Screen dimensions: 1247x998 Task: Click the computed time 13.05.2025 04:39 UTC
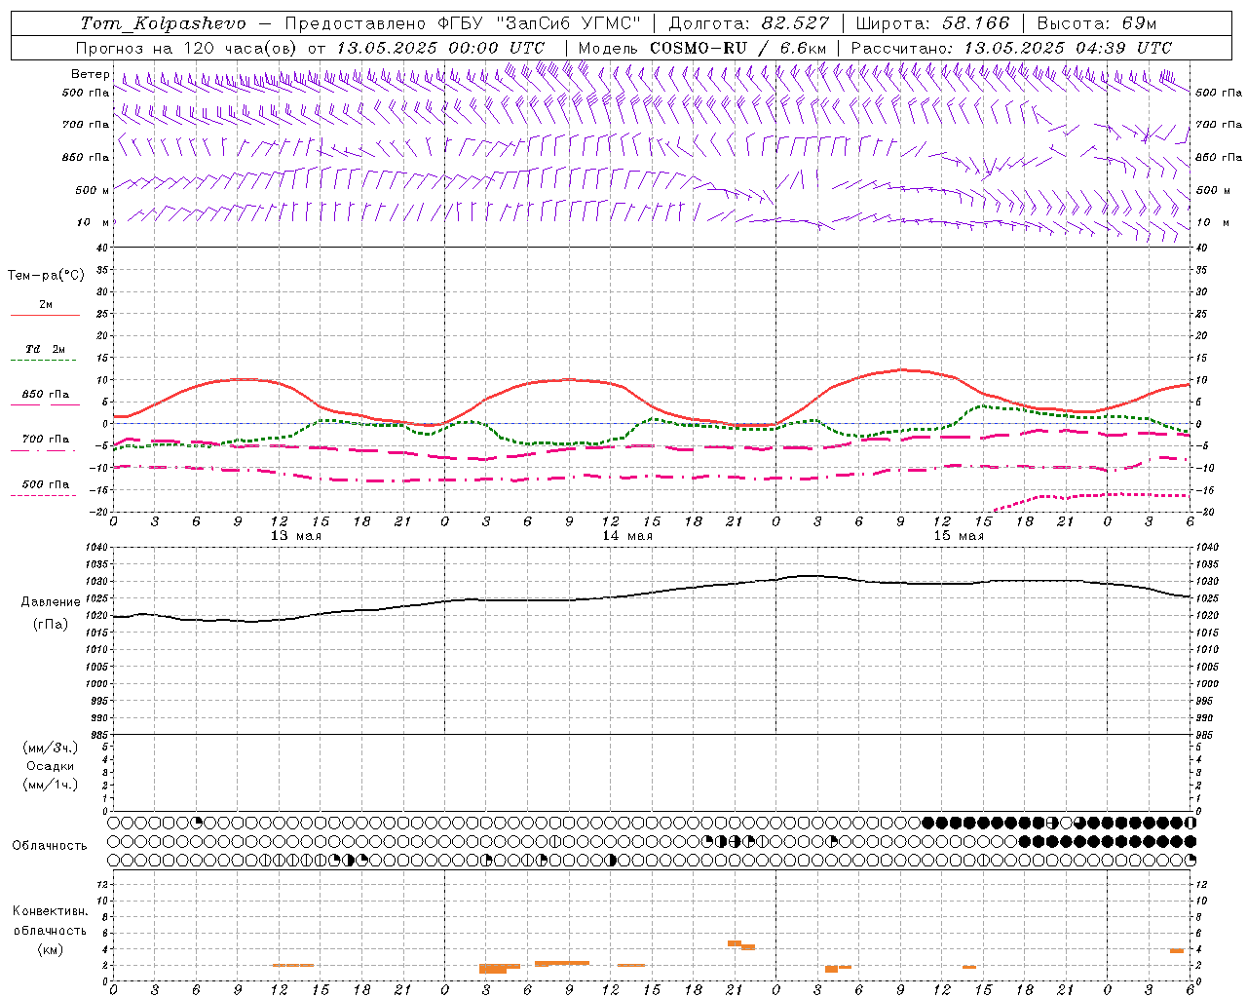(1068, 48)
